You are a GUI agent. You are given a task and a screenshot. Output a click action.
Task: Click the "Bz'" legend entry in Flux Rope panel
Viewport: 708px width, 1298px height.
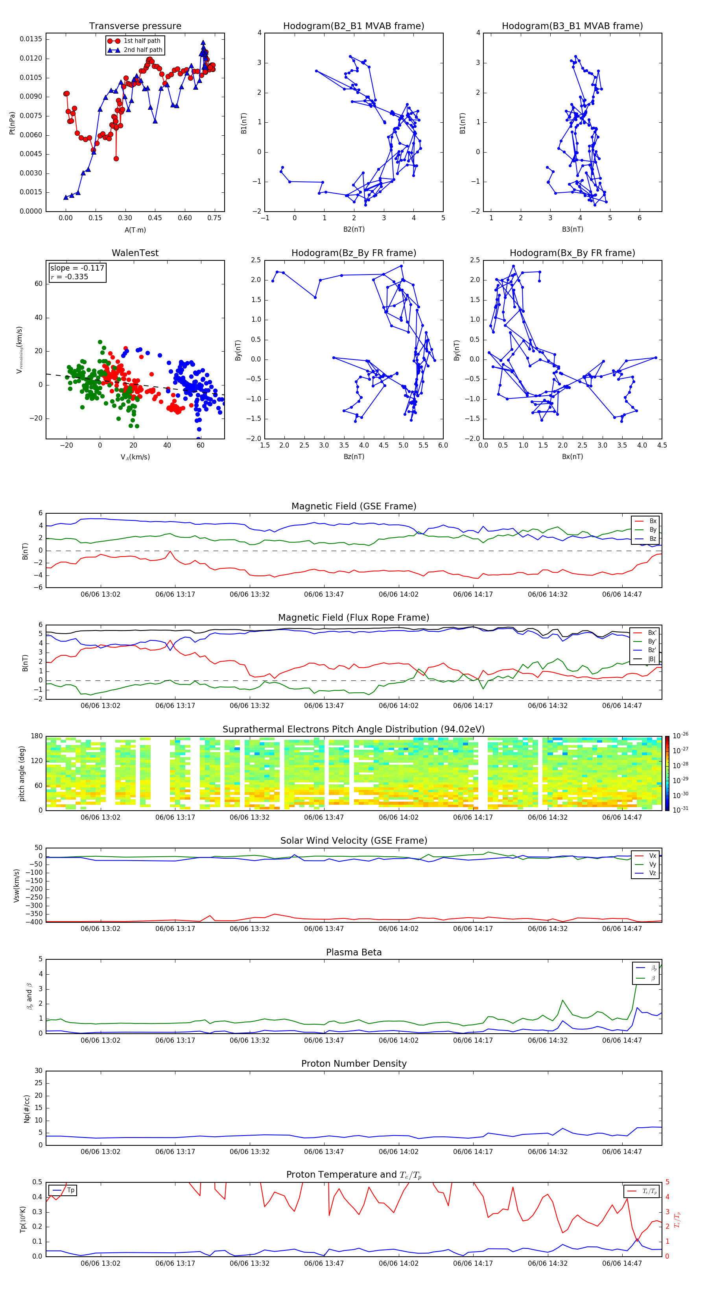[x=645, y=650]
